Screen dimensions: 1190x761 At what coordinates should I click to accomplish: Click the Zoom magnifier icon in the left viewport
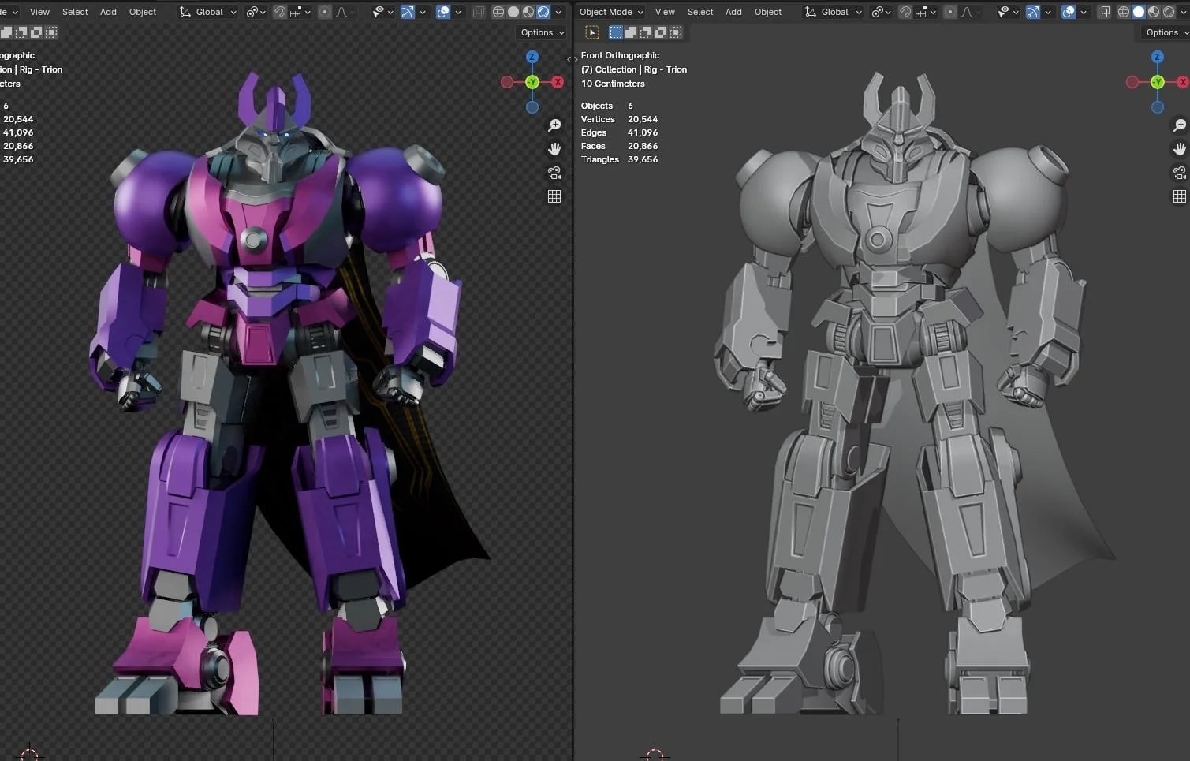click(554, 125)
